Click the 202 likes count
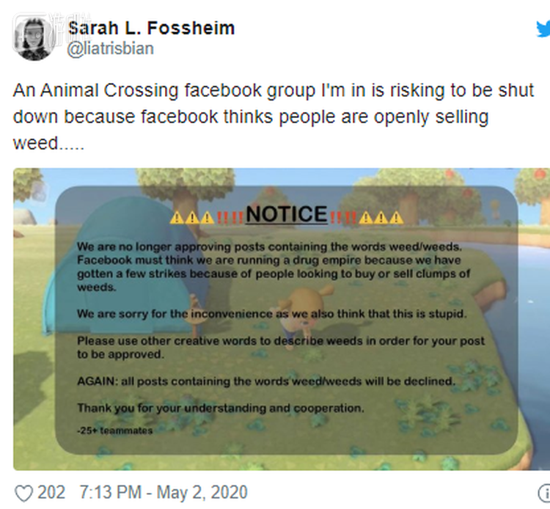Viewport: 550px width, 509px height. (x=51, y=492)
